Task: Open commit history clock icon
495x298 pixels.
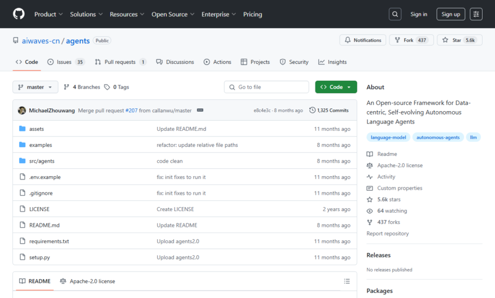Action: 312,110
